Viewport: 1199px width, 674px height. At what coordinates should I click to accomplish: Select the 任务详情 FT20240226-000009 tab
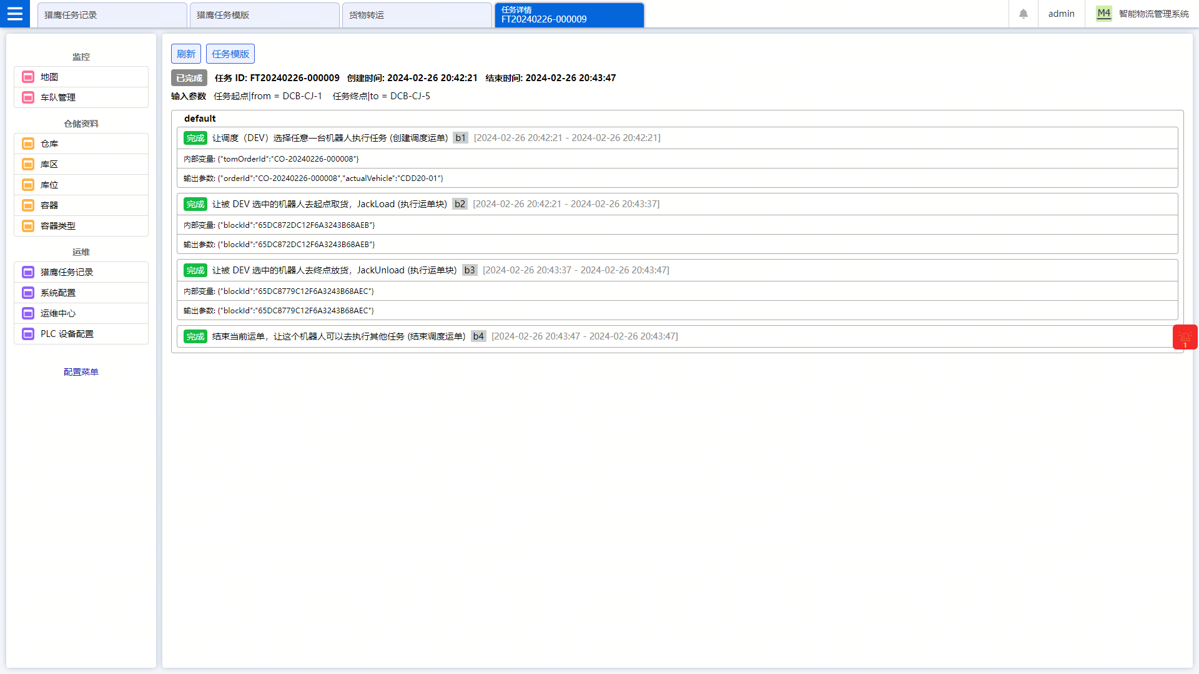(x=570, y=15)
